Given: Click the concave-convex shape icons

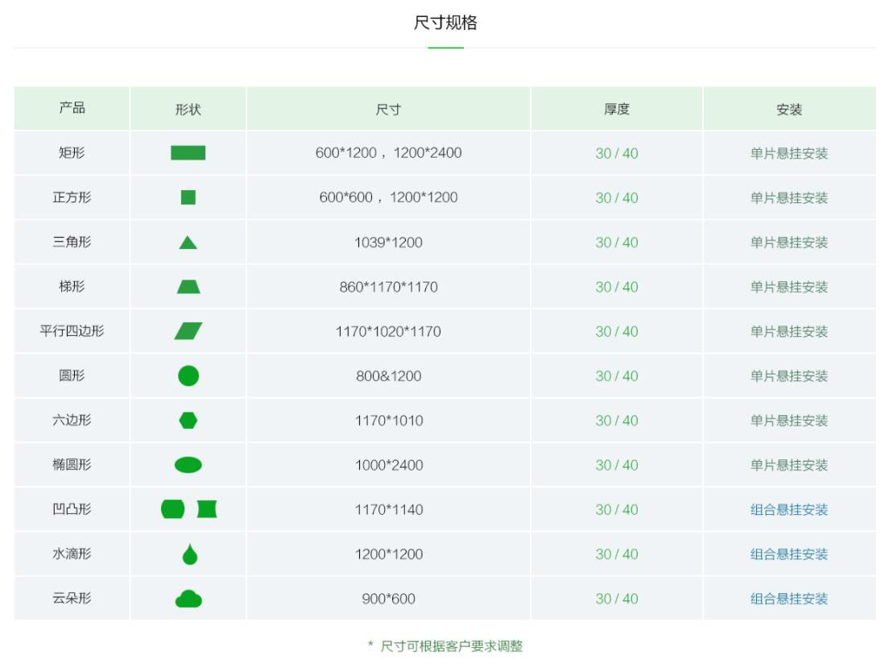Looking at the screenshot, I should [x=189, y=509].
